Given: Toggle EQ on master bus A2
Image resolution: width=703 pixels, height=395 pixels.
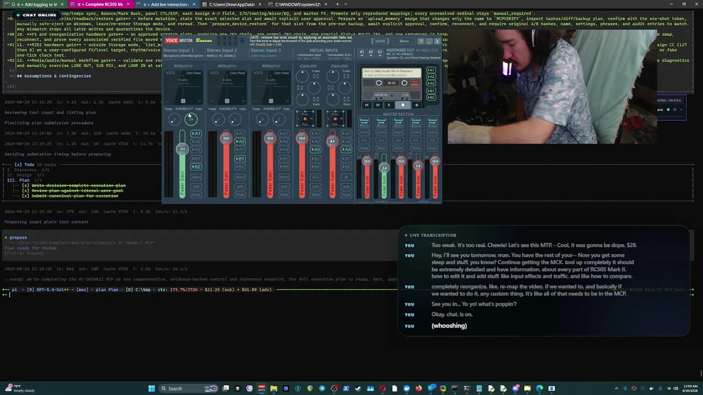Looking at the screenshot, I should [x=381, y=140].
